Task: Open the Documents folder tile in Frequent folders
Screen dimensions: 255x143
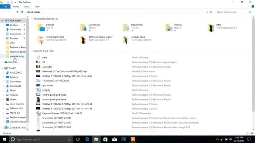Action: click(133, 27)
